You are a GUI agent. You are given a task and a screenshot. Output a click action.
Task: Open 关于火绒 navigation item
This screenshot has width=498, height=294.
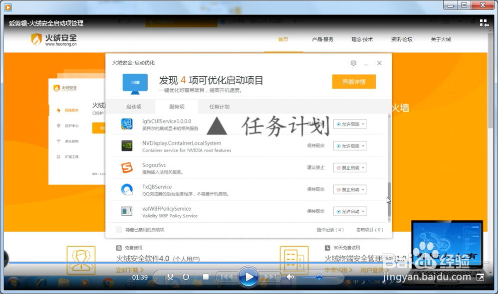(441, 39)
